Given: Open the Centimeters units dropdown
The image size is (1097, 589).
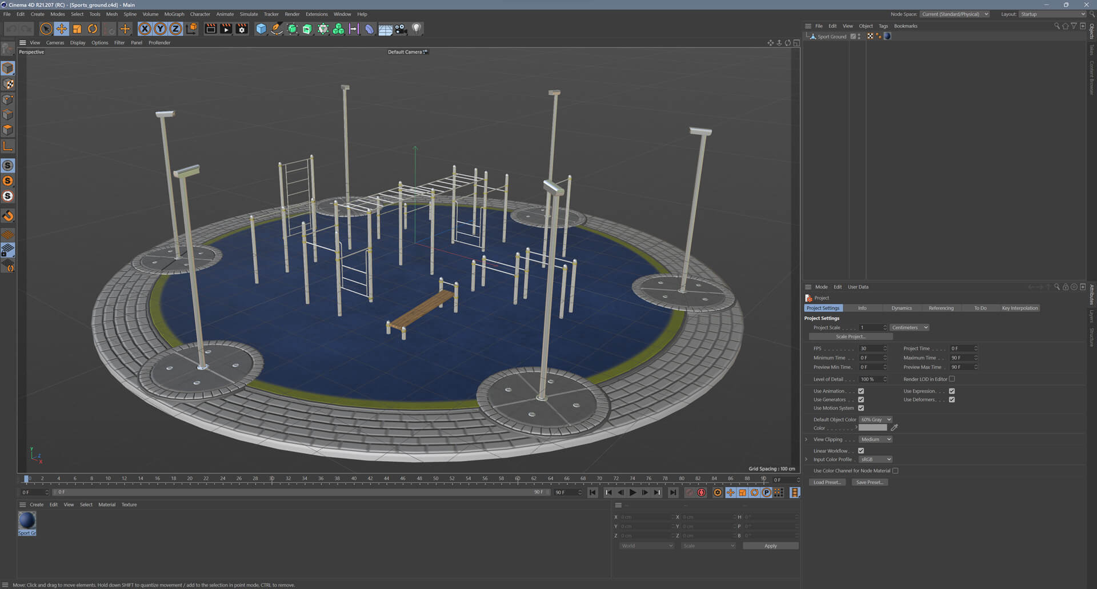Looking at the screenshot, I should (x=910, y=327).
